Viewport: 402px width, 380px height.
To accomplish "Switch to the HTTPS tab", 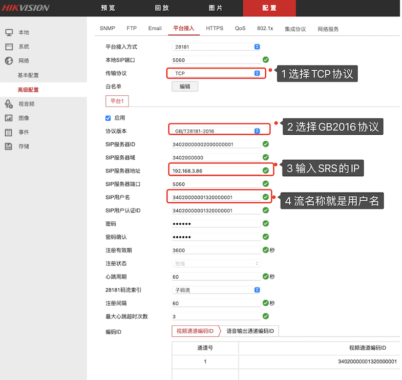I will (215, 29).
